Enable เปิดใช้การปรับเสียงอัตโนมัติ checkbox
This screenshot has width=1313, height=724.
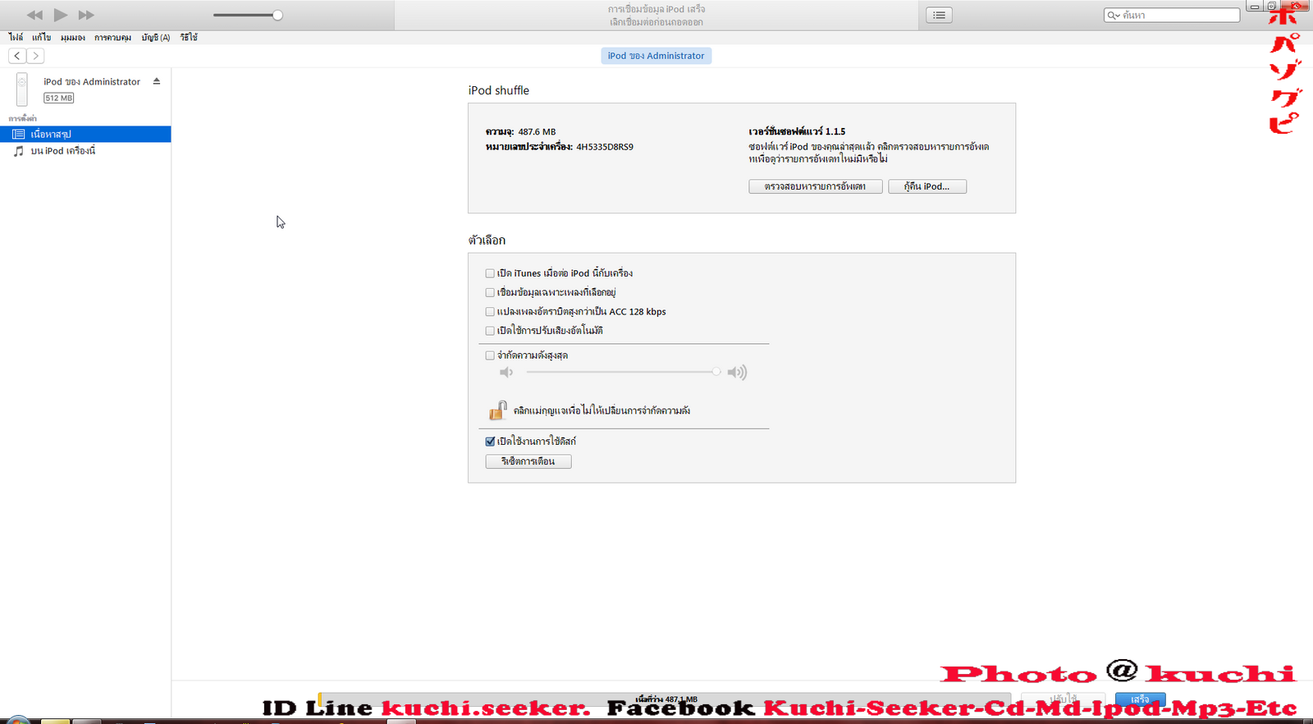tap(490, 331)
